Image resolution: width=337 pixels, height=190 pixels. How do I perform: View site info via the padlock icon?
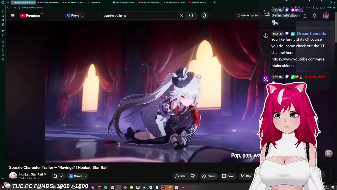(19, 7)
